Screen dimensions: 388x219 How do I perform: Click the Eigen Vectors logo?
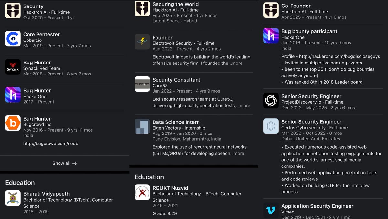142,126
